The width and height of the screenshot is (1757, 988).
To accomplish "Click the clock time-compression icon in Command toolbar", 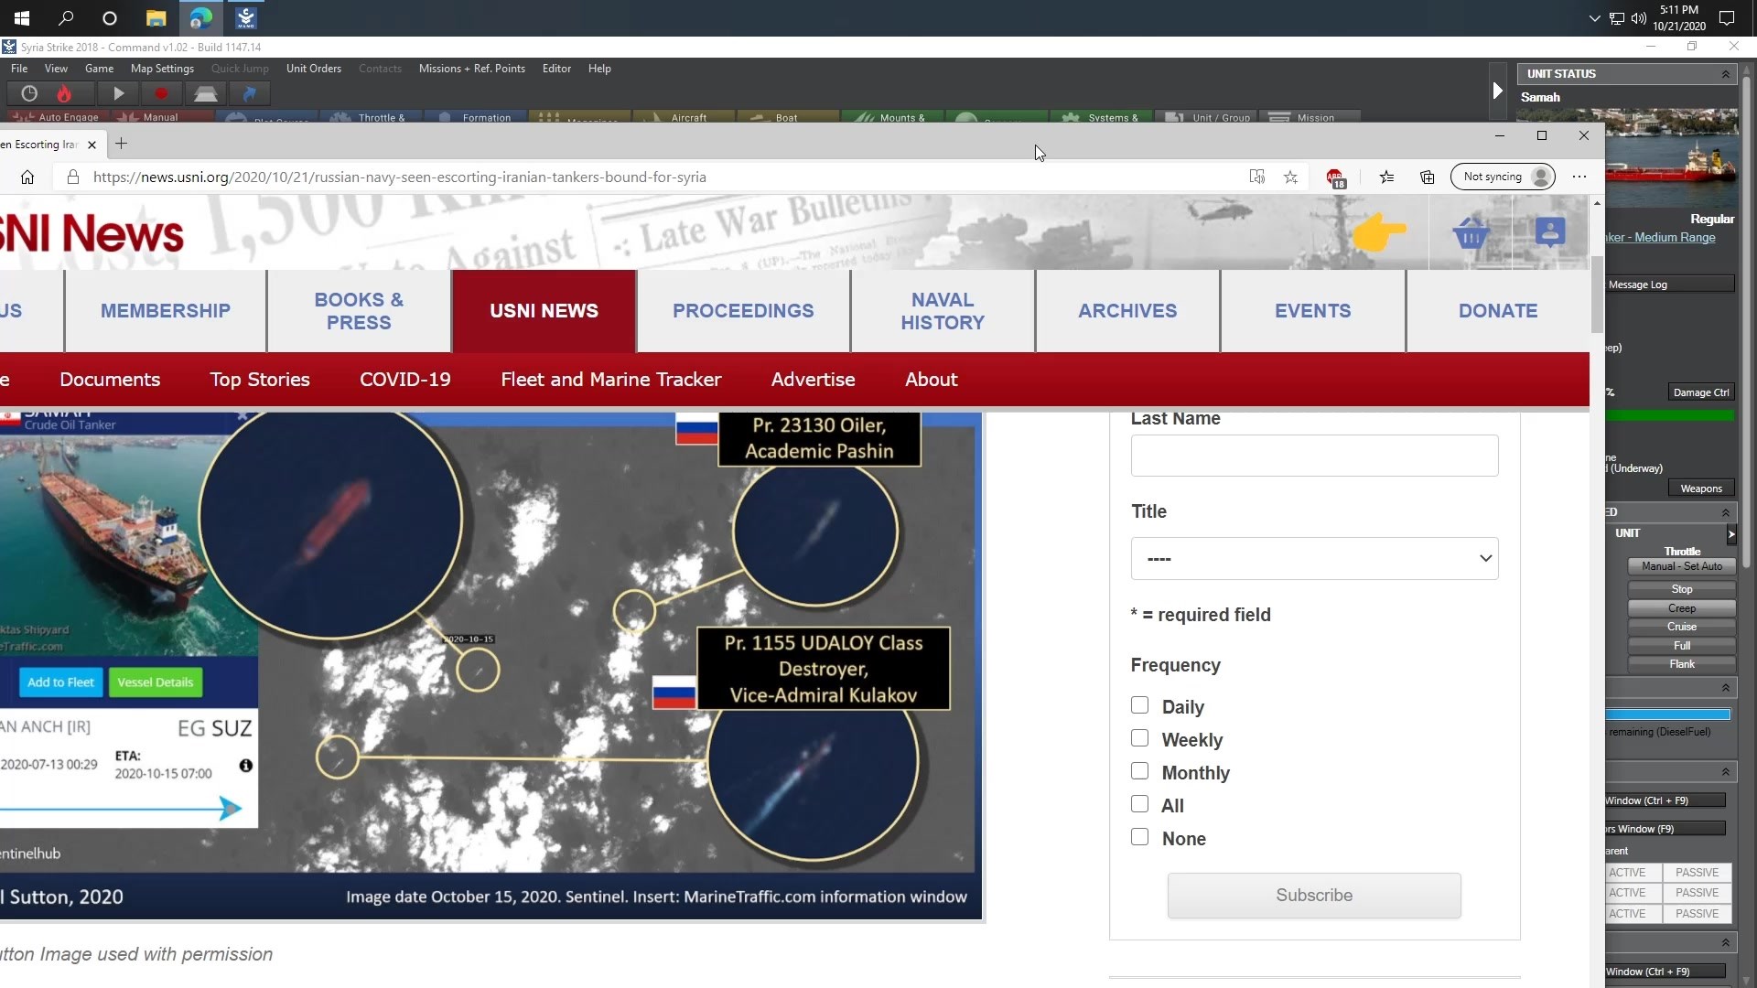I will click(29, 93).
